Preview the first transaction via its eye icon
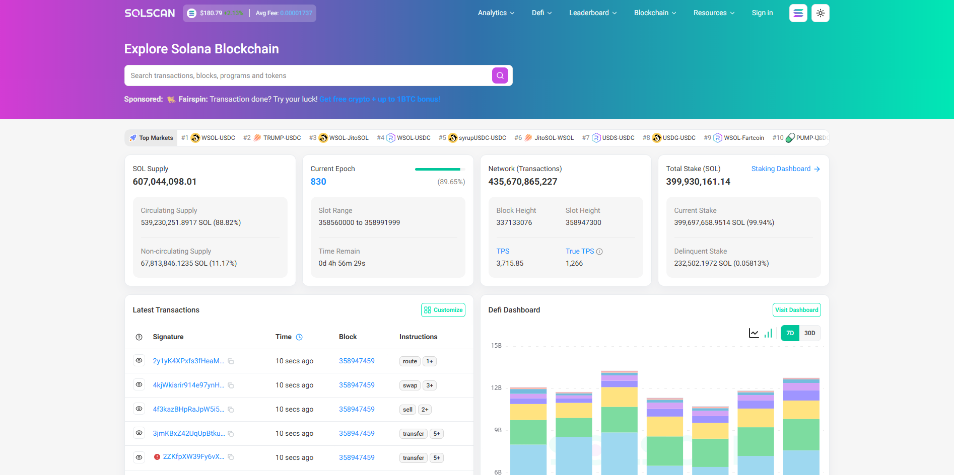954x475 pixels. pos(139,361)
